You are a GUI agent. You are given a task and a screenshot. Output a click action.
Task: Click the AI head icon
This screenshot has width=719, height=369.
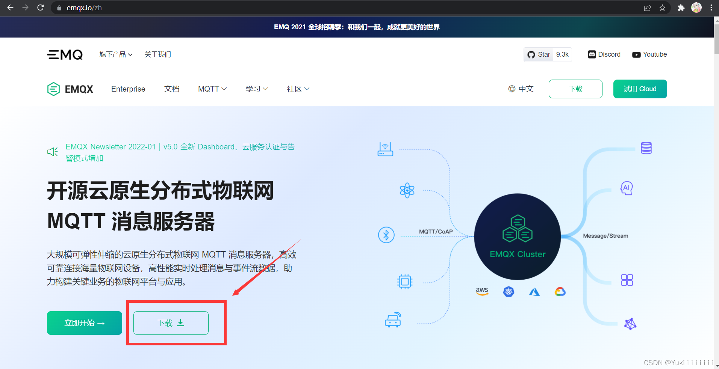click(627, 188)
